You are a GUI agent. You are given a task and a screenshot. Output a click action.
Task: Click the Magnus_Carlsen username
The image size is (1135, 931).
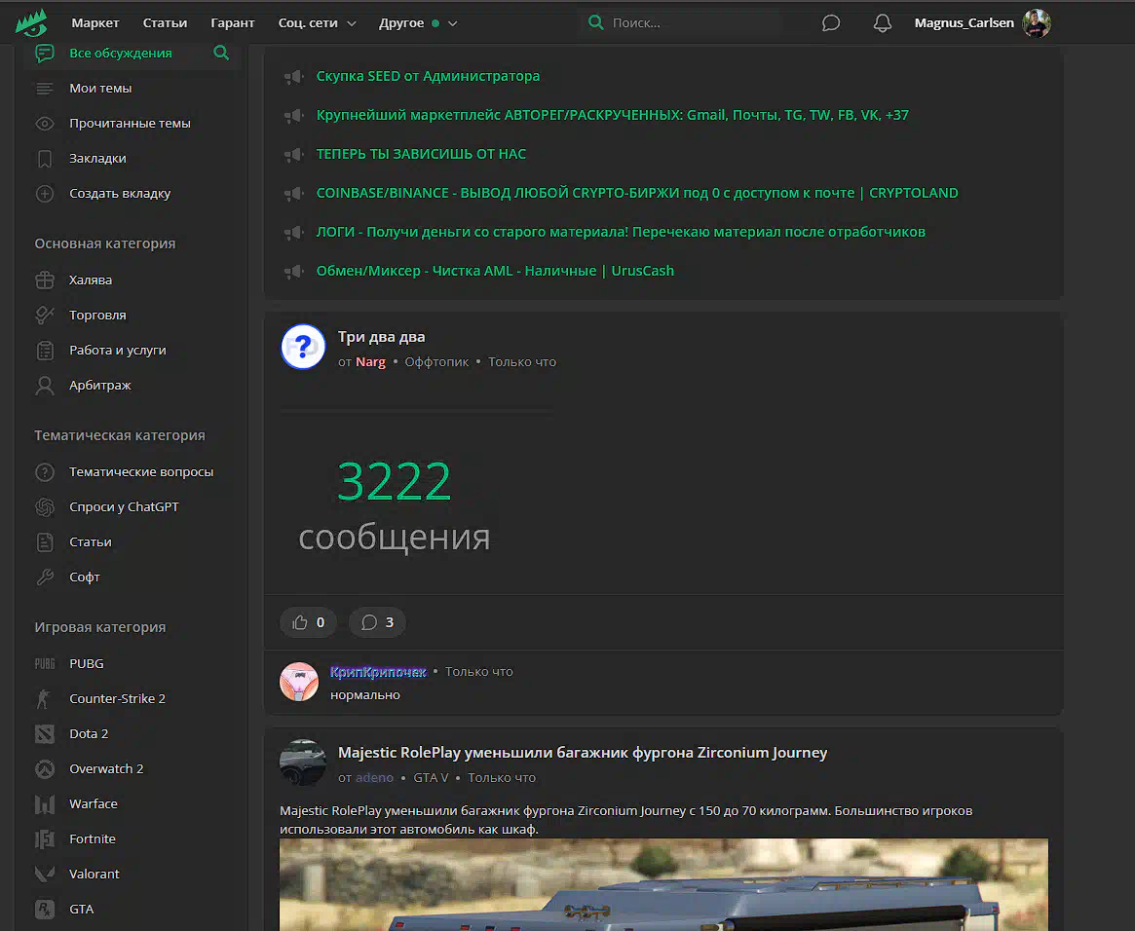[965, 23]
